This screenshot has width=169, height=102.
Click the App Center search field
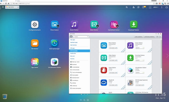coord(81,37)
